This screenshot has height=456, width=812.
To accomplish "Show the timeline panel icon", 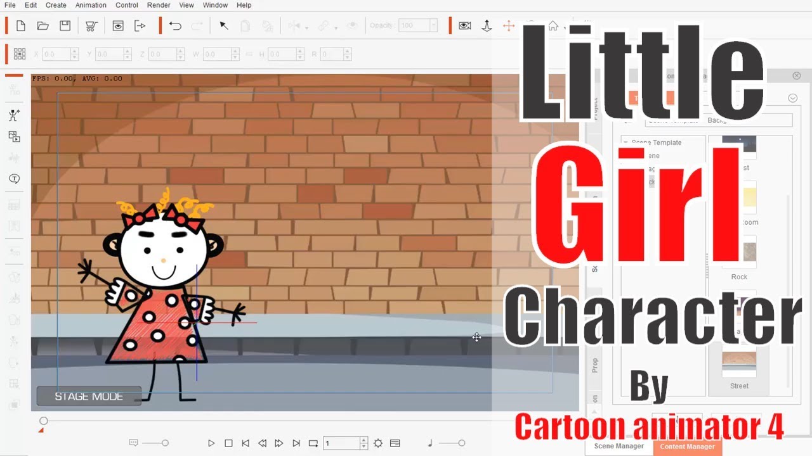I will pos(395,443).
